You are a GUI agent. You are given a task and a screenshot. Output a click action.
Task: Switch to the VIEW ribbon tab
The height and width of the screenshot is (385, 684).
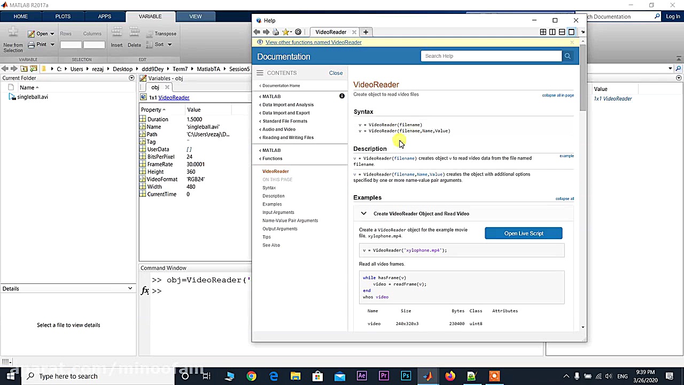coord(196,17)
